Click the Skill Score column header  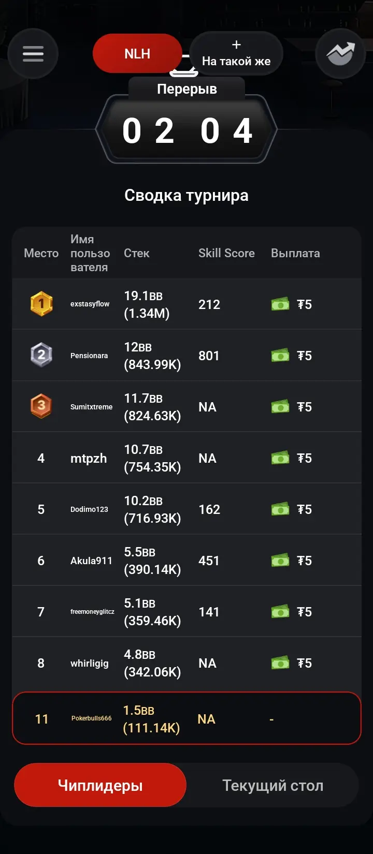(226, 253)
